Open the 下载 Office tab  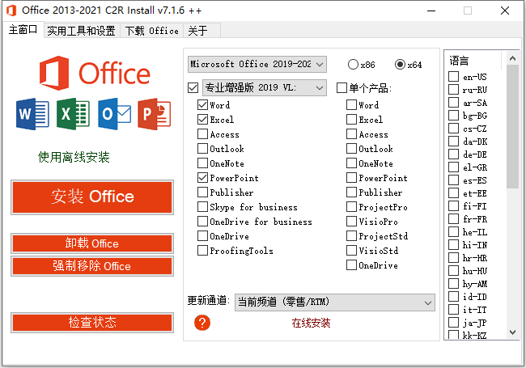[151, 31]
